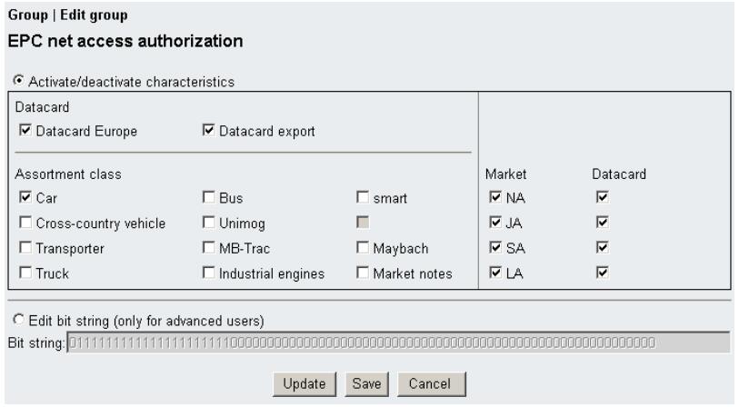The image size is (739, 407).
Task: Uncheck the Car assortment class
Action: pos(24,196)
